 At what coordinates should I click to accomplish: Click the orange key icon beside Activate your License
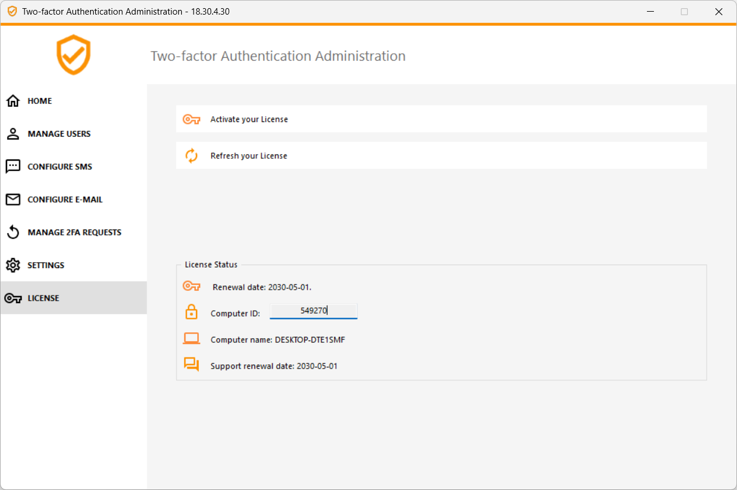191,119
